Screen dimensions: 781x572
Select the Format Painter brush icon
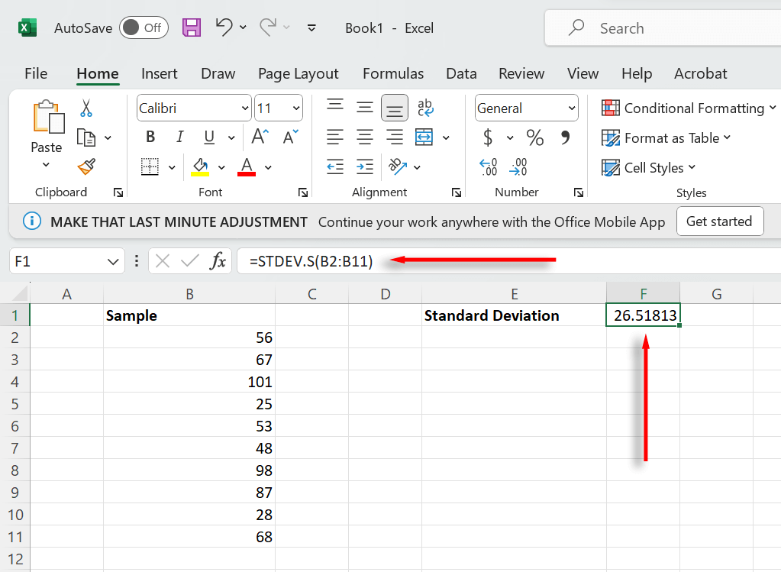point(86,166)
